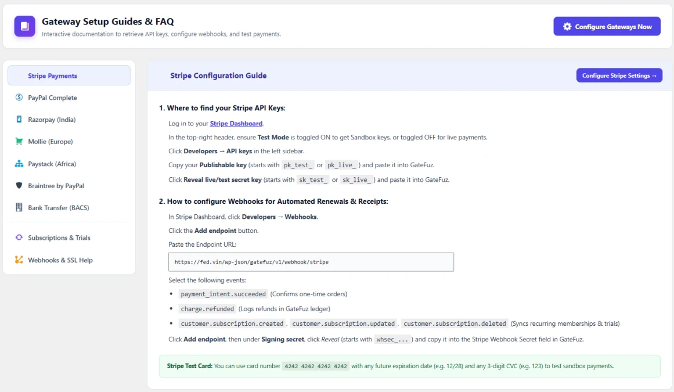Click Configure Gateways Now button
Viewport: 674px width, 392px height.
[607, 27]
